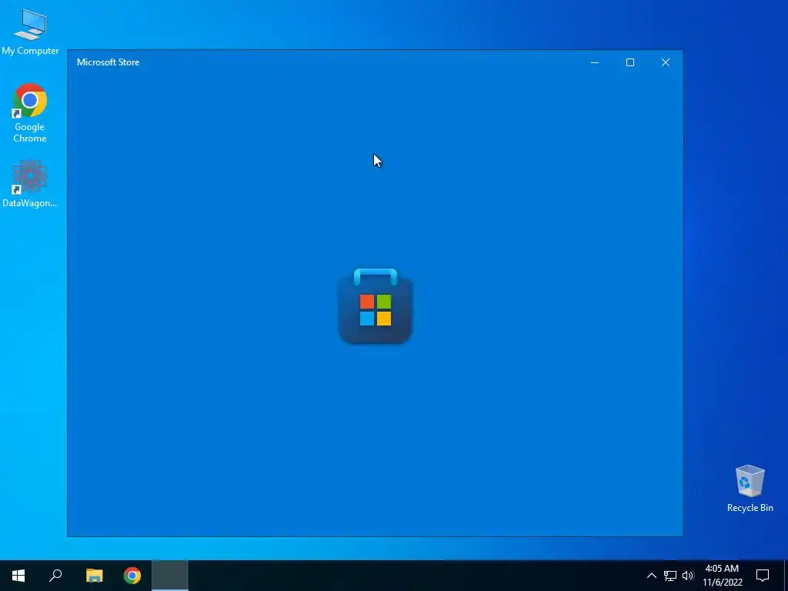Select the DataWagon desktop shortcut

tap(30, 183)
